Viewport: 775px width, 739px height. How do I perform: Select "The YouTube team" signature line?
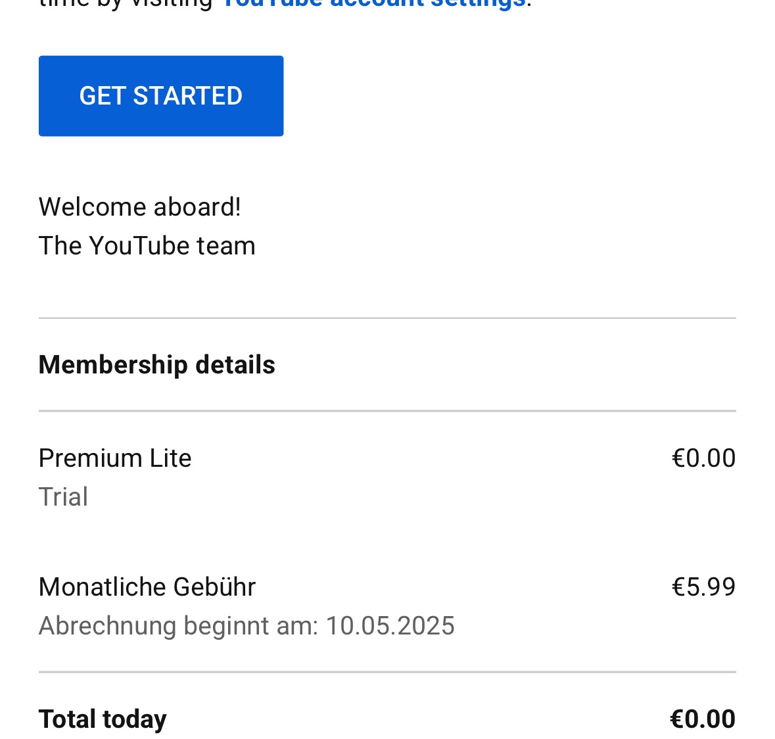click(x=147, y=246)
